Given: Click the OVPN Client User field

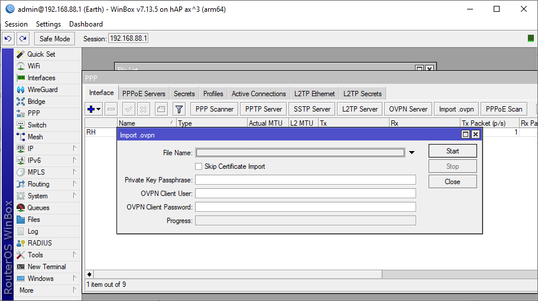Looking at the screenshot, I should point(306,194).
